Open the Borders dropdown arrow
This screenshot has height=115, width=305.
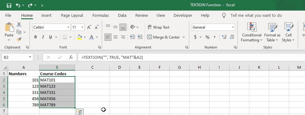coord(70,37)
